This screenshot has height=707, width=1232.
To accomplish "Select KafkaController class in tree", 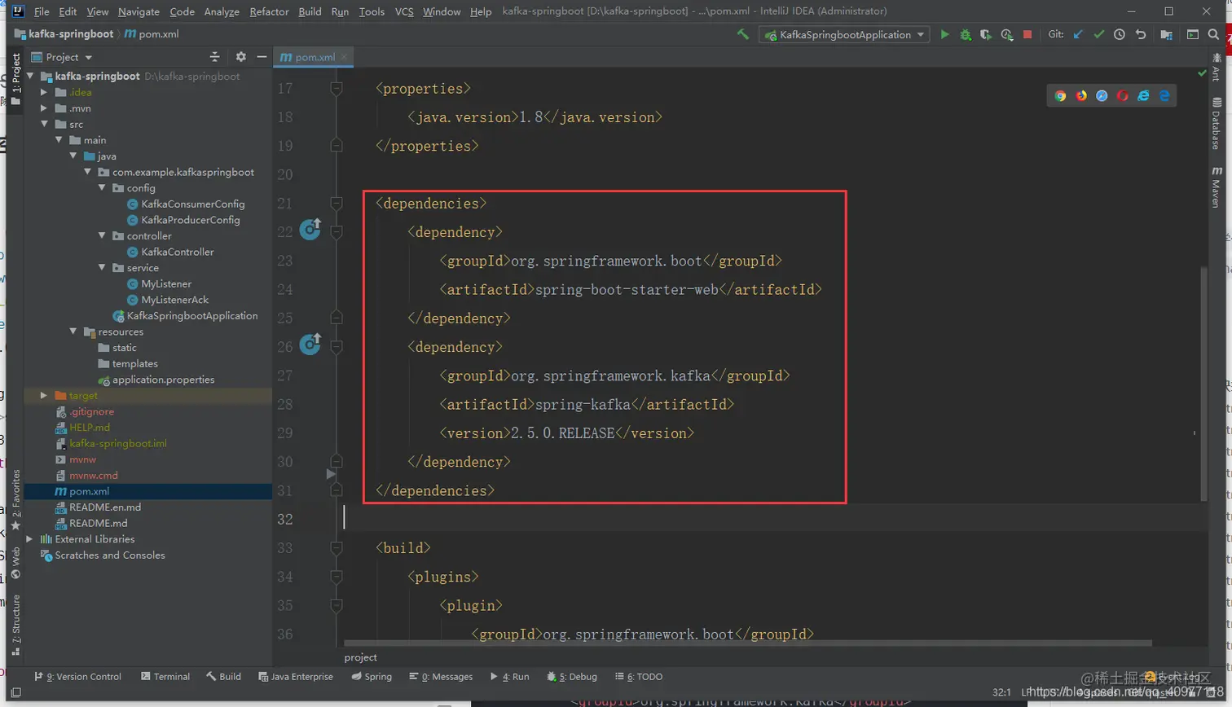I will pyautogui.click(x=177, y=252).
